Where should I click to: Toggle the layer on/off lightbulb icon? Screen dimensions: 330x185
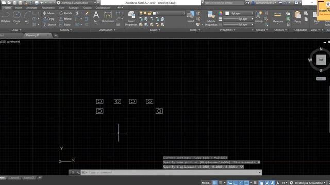click(141, 13)
